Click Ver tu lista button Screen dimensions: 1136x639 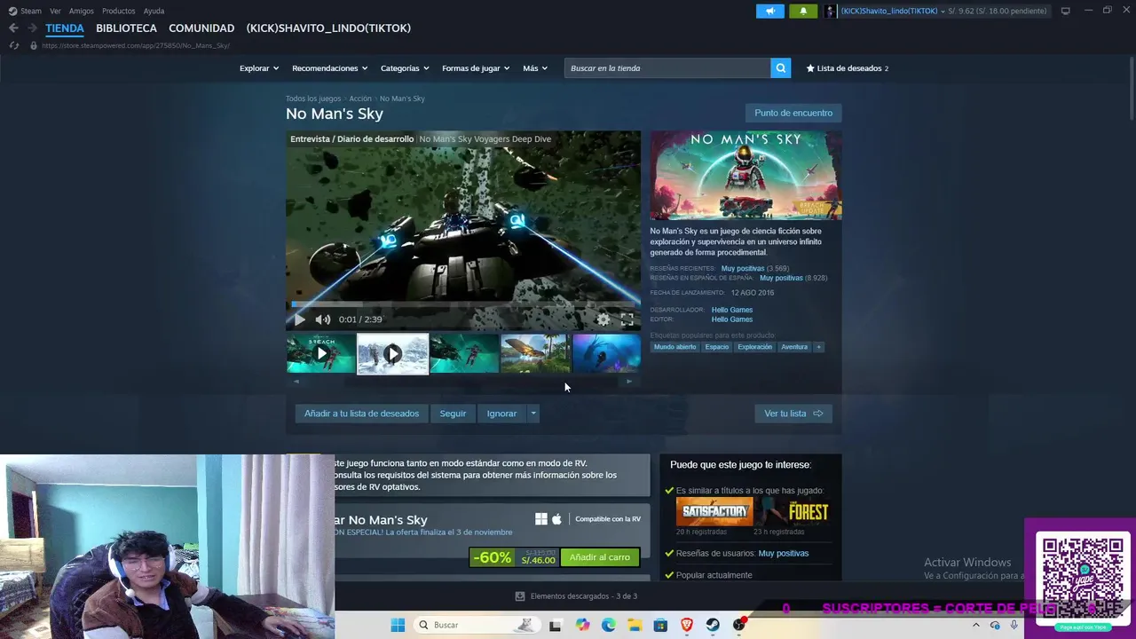(793, 414)
